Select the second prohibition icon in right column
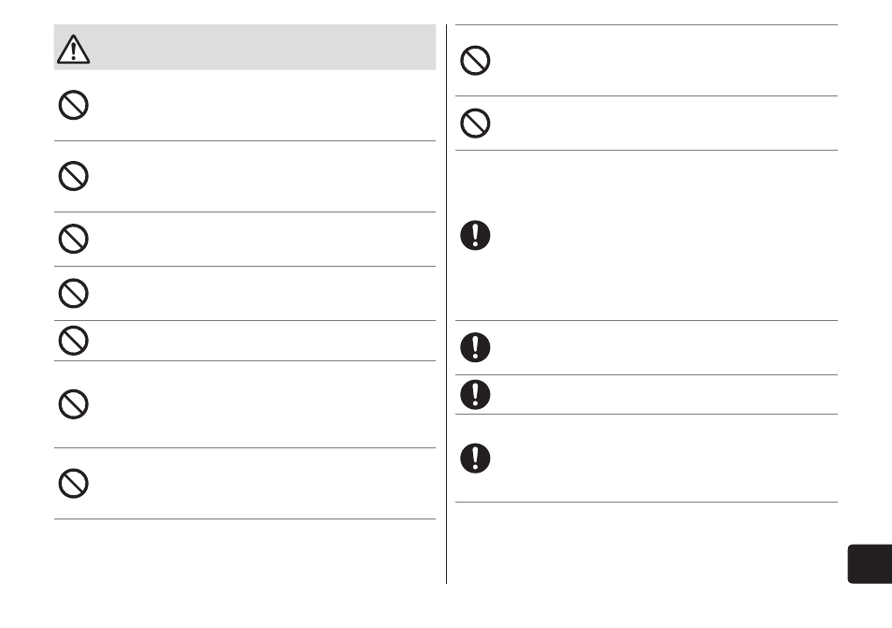 475,123
